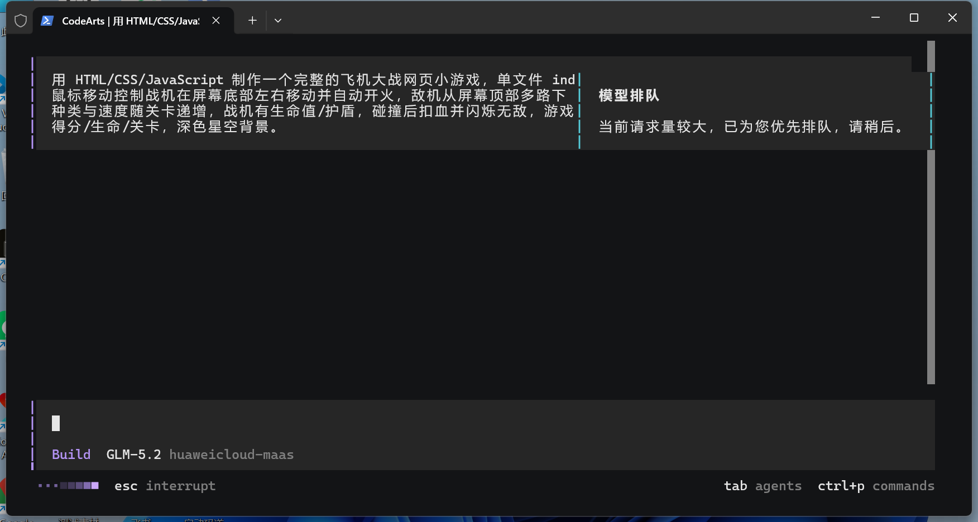Click the GLM-5.2 model name
Viewport: 978px width, 522px height.
pos(133,455)
